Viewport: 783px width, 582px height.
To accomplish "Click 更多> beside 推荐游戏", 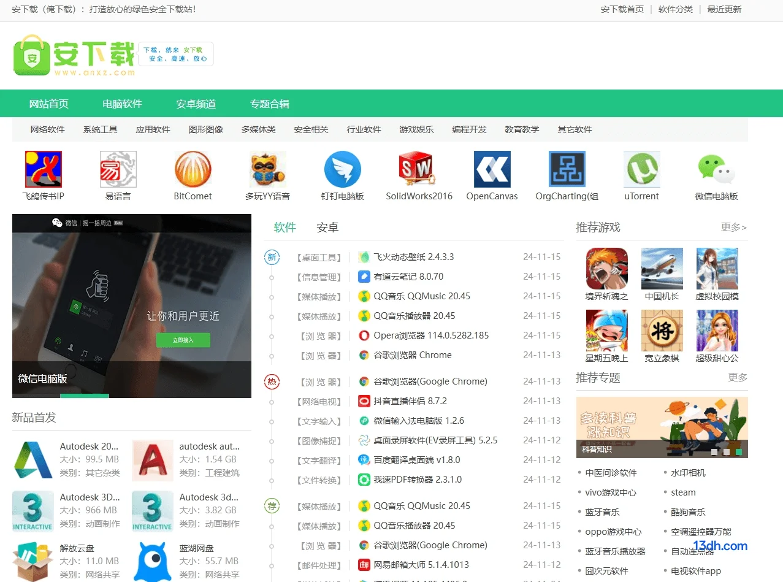I will click(x=734, y=228).
